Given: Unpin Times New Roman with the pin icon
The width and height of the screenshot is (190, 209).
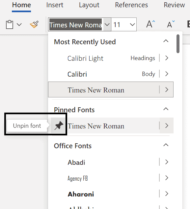Looking at the screenshot, I should point(59,125).
